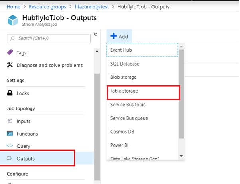Click the Stream Analytics job cube icon

click(x=13, y=21)
